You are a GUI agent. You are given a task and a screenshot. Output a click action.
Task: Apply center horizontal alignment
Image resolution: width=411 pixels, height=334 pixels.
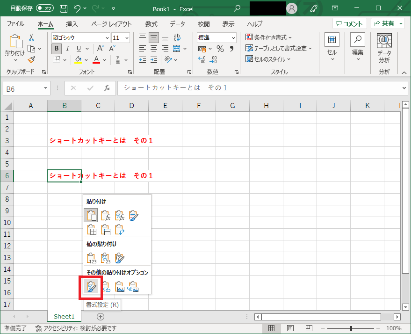[x=154, y=49]
